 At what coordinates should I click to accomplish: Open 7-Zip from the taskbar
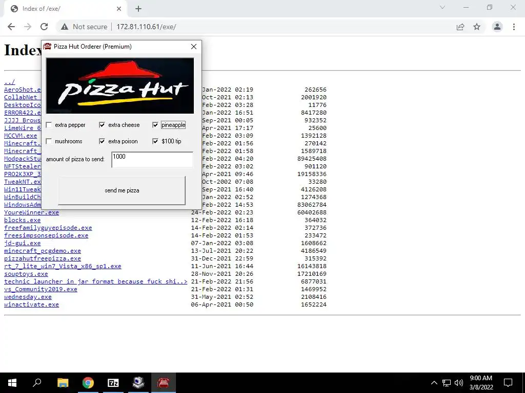coord(113,383)
